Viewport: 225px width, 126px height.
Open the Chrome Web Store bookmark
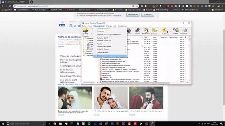tap(21, 10)
